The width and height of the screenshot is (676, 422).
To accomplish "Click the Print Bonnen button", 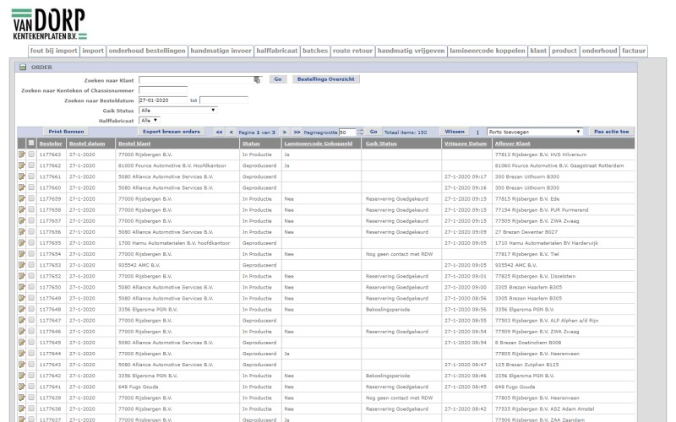I will (x=66, y=132).
